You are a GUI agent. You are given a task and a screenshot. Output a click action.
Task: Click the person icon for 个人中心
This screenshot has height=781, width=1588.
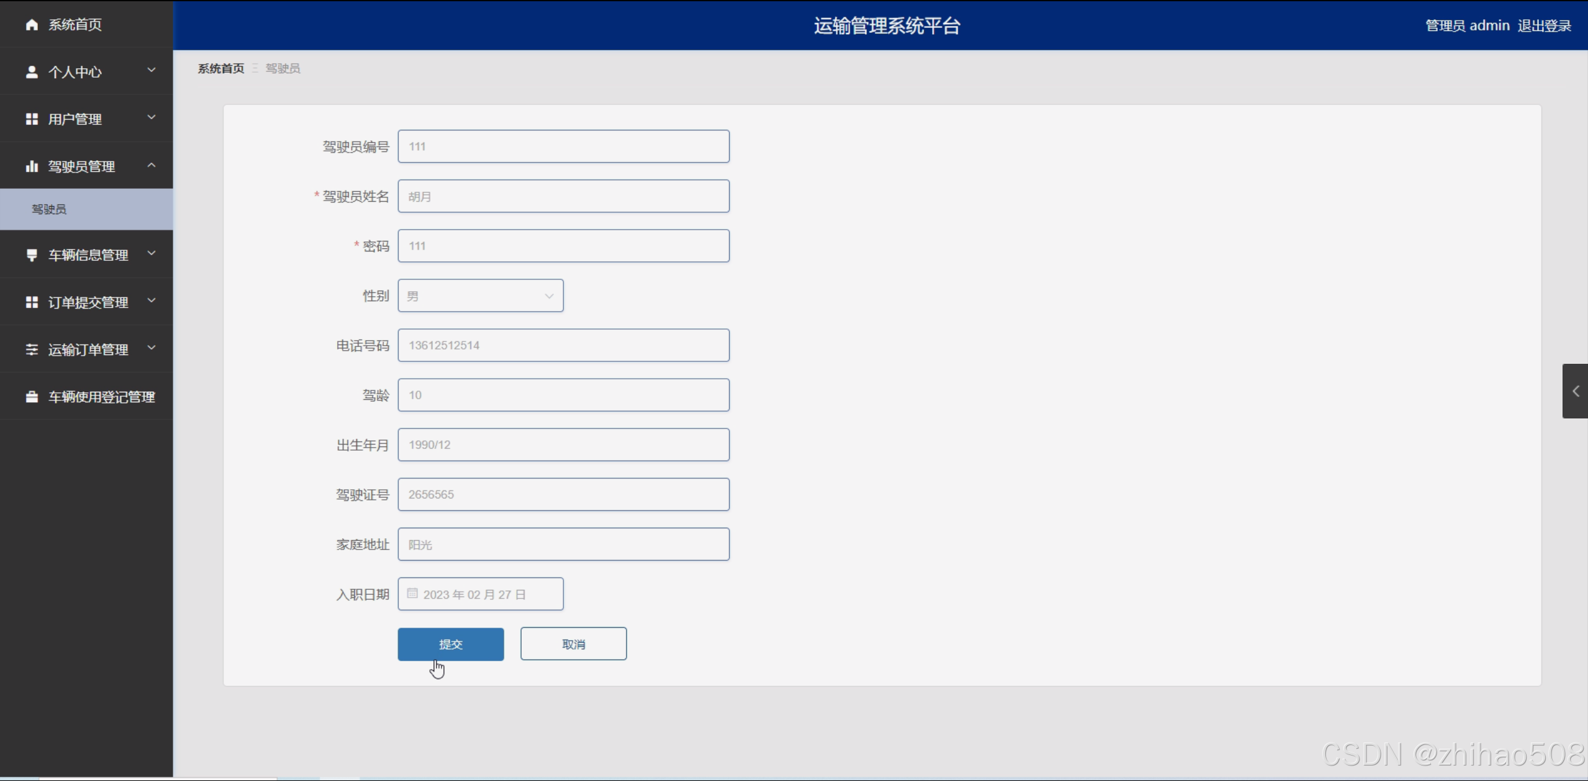point(32,72)
